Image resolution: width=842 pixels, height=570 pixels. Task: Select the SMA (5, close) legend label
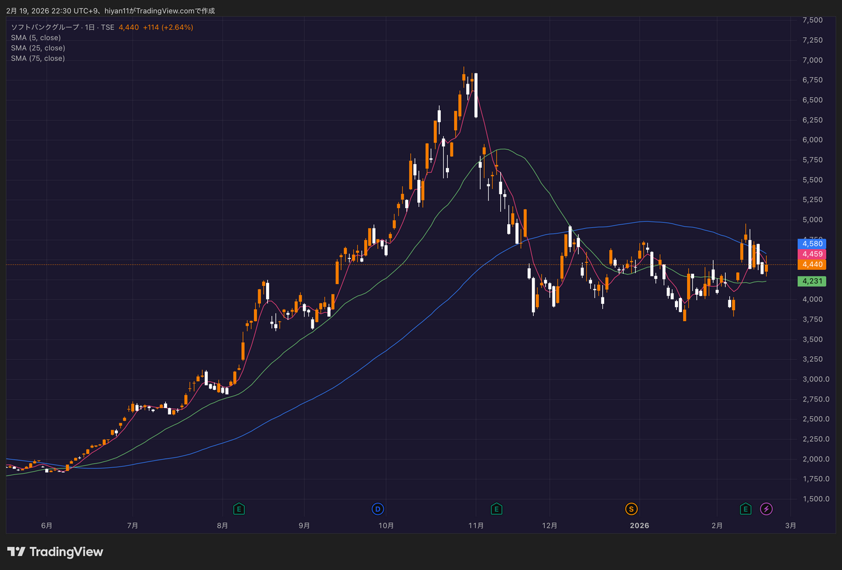36,38
